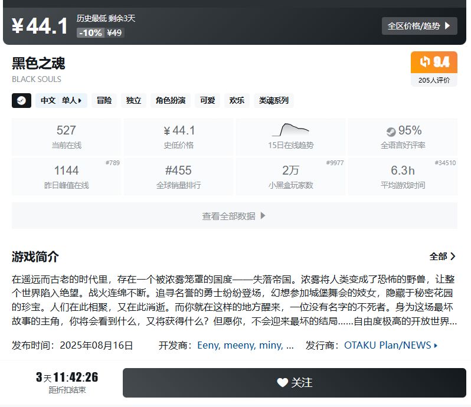Expand the 中文 单人 tag

point(61,100)
